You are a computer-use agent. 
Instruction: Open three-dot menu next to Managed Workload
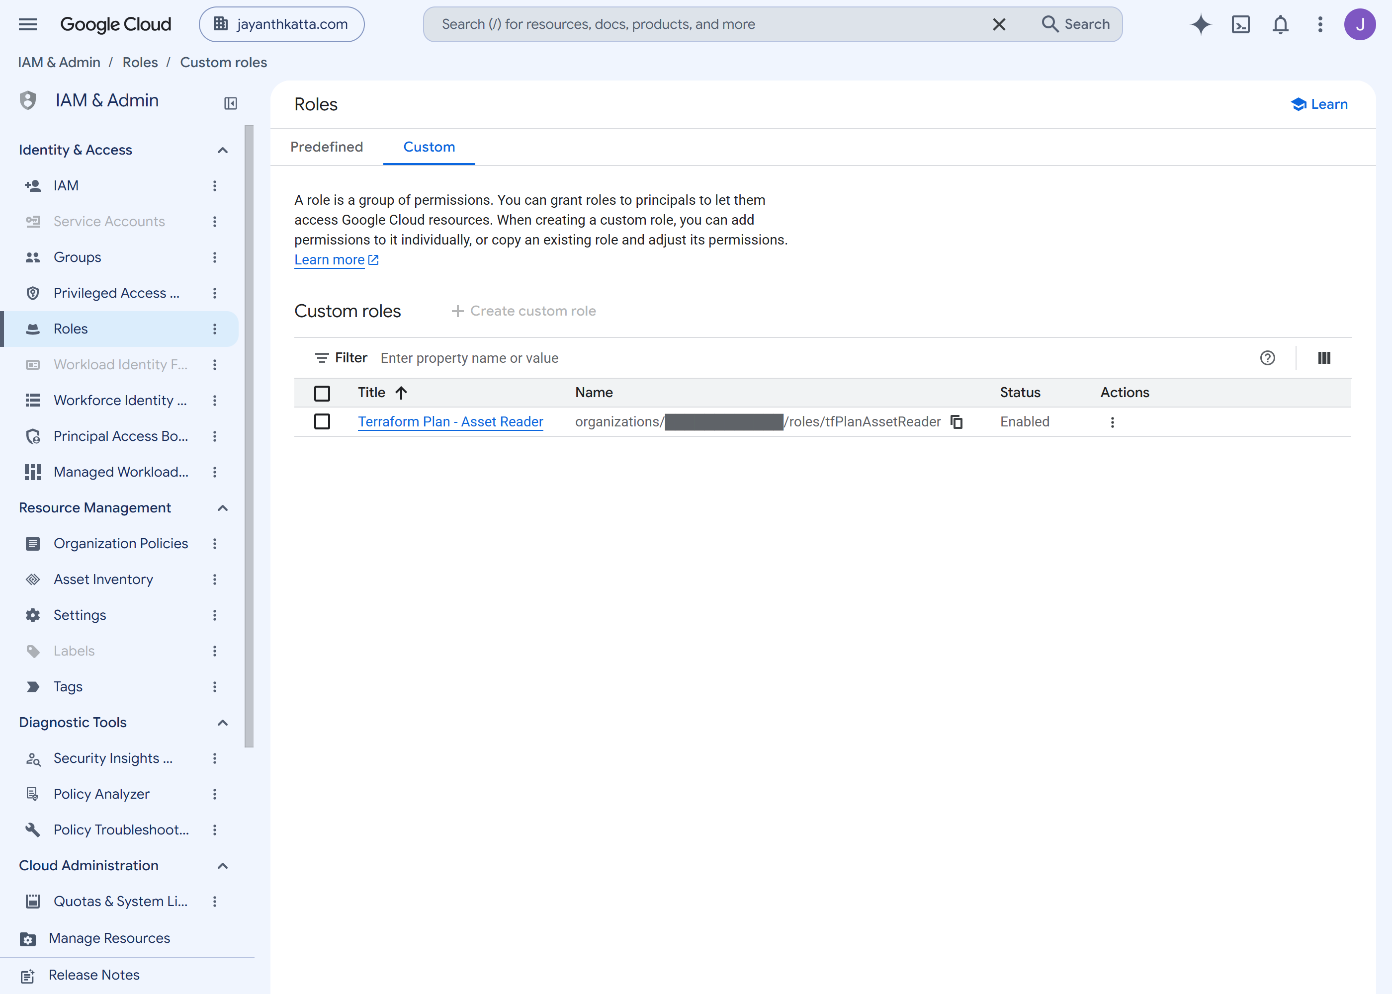pyautogui.click(x=214, y=472)
